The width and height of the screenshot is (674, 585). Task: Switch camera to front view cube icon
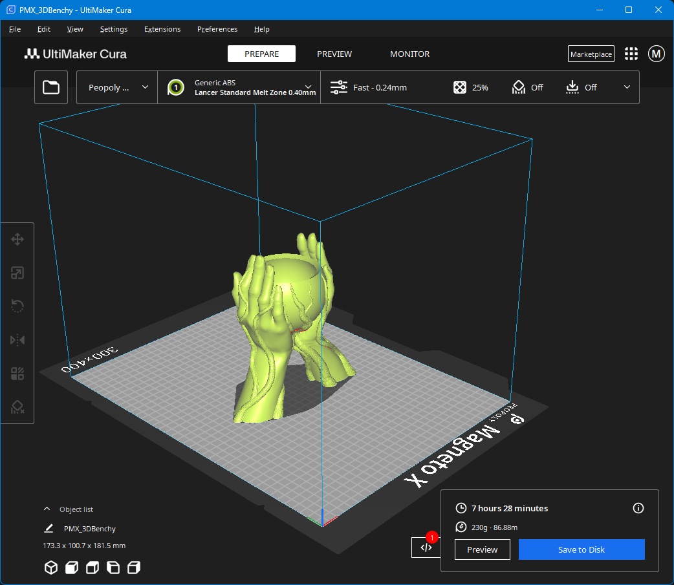tap(71, 568)
